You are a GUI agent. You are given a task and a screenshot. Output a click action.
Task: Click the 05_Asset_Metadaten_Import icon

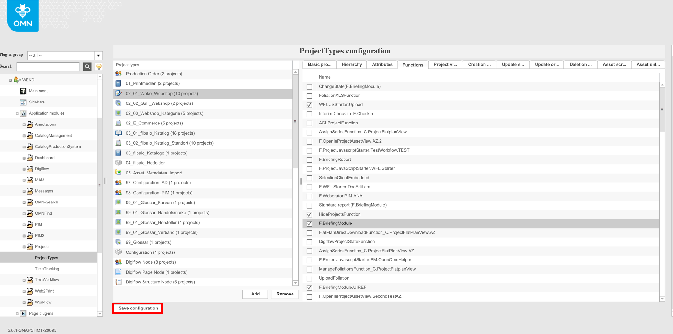tap(118, 173)
